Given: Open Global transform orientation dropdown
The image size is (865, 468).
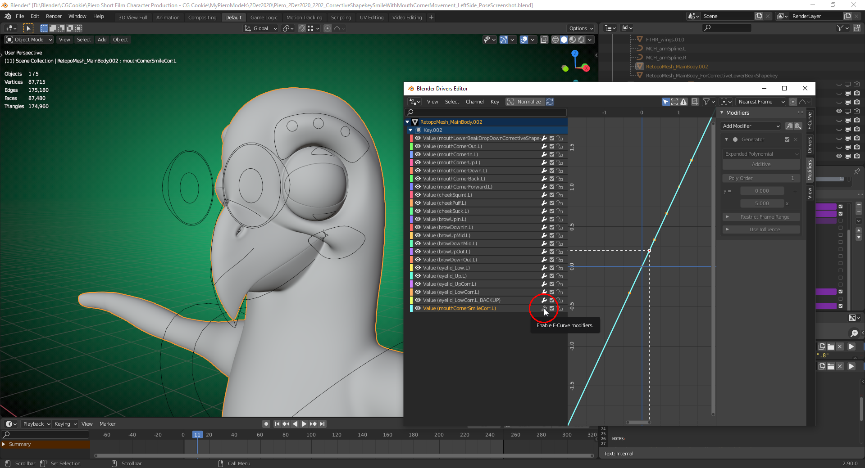Looking at the screenshot, I should 261,28.
